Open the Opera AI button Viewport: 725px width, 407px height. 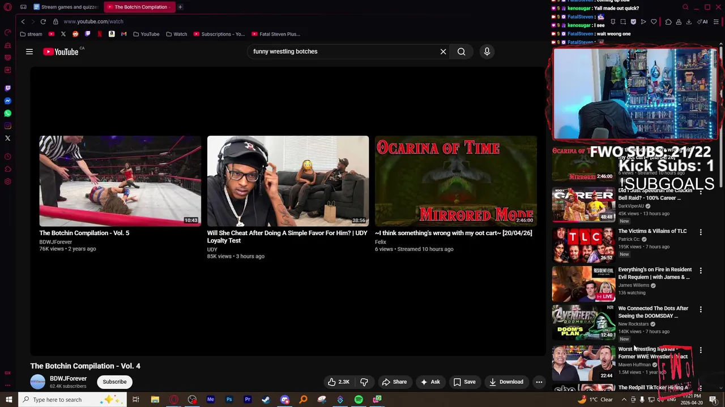703,21
